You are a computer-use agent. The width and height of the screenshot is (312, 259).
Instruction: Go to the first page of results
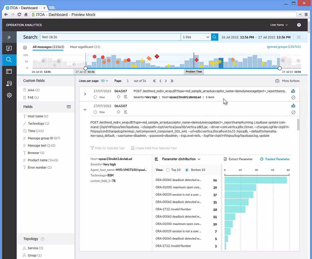coord(154,81)
